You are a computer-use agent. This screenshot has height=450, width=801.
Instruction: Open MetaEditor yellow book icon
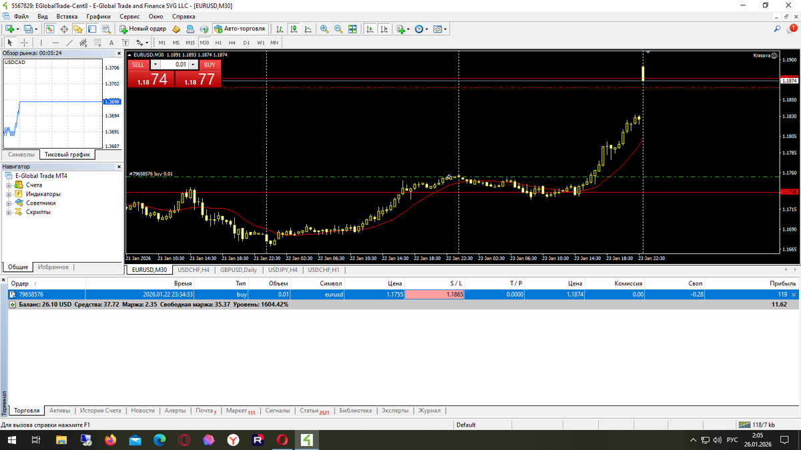pyautogui.click(x=176, y=29)
